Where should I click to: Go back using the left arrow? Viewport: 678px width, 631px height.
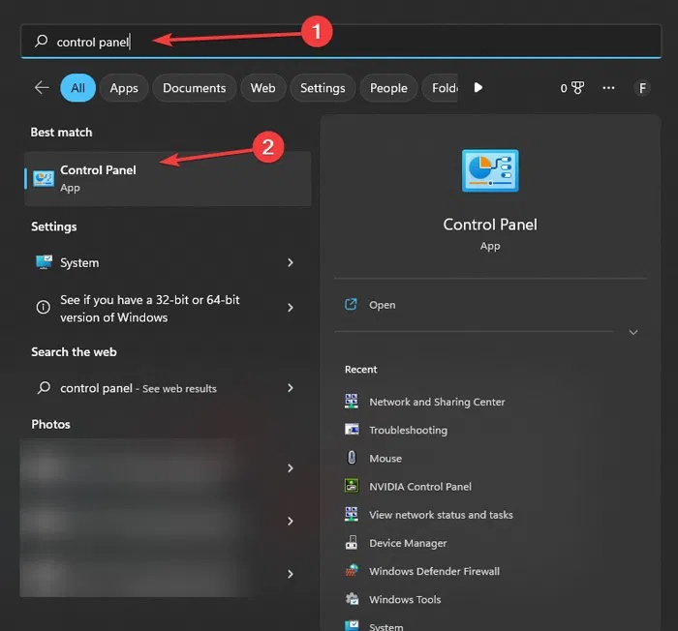point(42,88)
